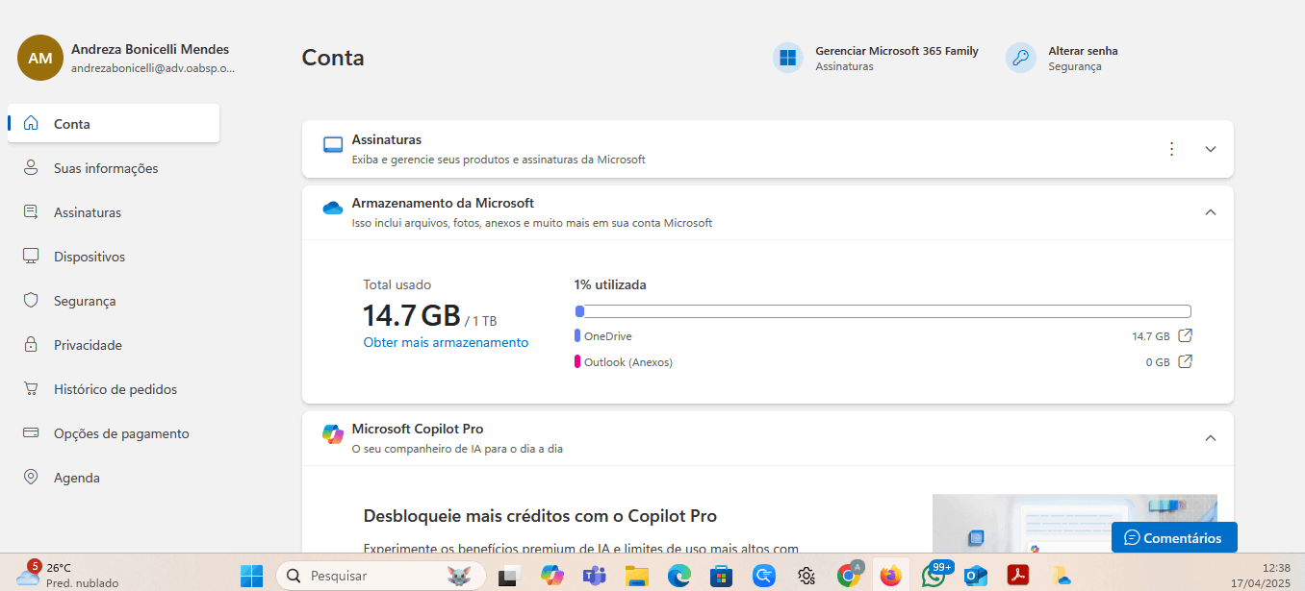Click the Comentários feedback button
Viewport: 1305px width, 591px height.
coord(1174,537)
